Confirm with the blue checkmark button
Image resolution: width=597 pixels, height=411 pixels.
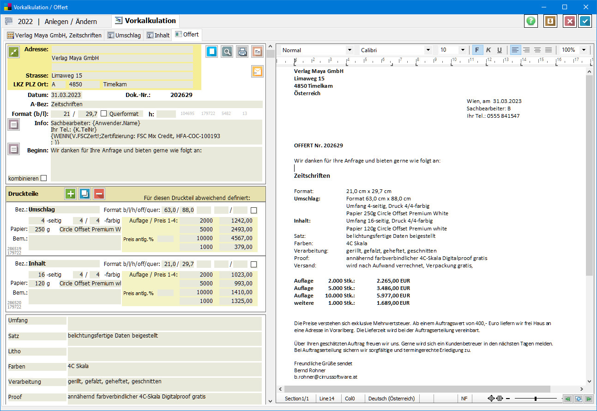(585, 21)
